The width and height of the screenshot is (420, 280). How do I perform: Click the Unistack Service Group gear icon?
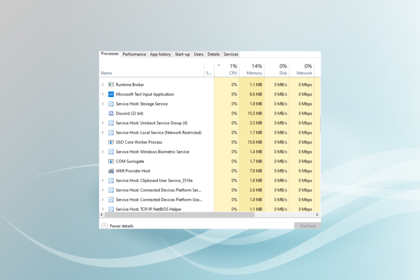pyautogui.click(x=111, y=123)
